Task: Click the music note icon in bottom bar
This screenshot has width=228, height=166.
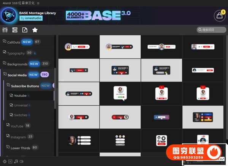Action: click(x=16, y=161)
